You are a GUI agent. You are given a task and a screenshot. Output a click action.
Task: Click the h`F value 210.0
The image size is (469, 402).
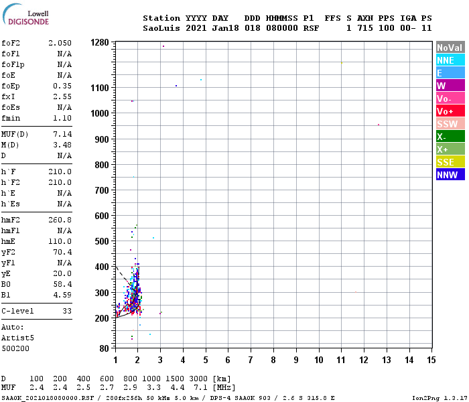(60, 172)
